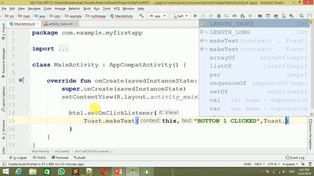Open the Event Log
Viewport: 314px width, 176px height.
point(295,157)
